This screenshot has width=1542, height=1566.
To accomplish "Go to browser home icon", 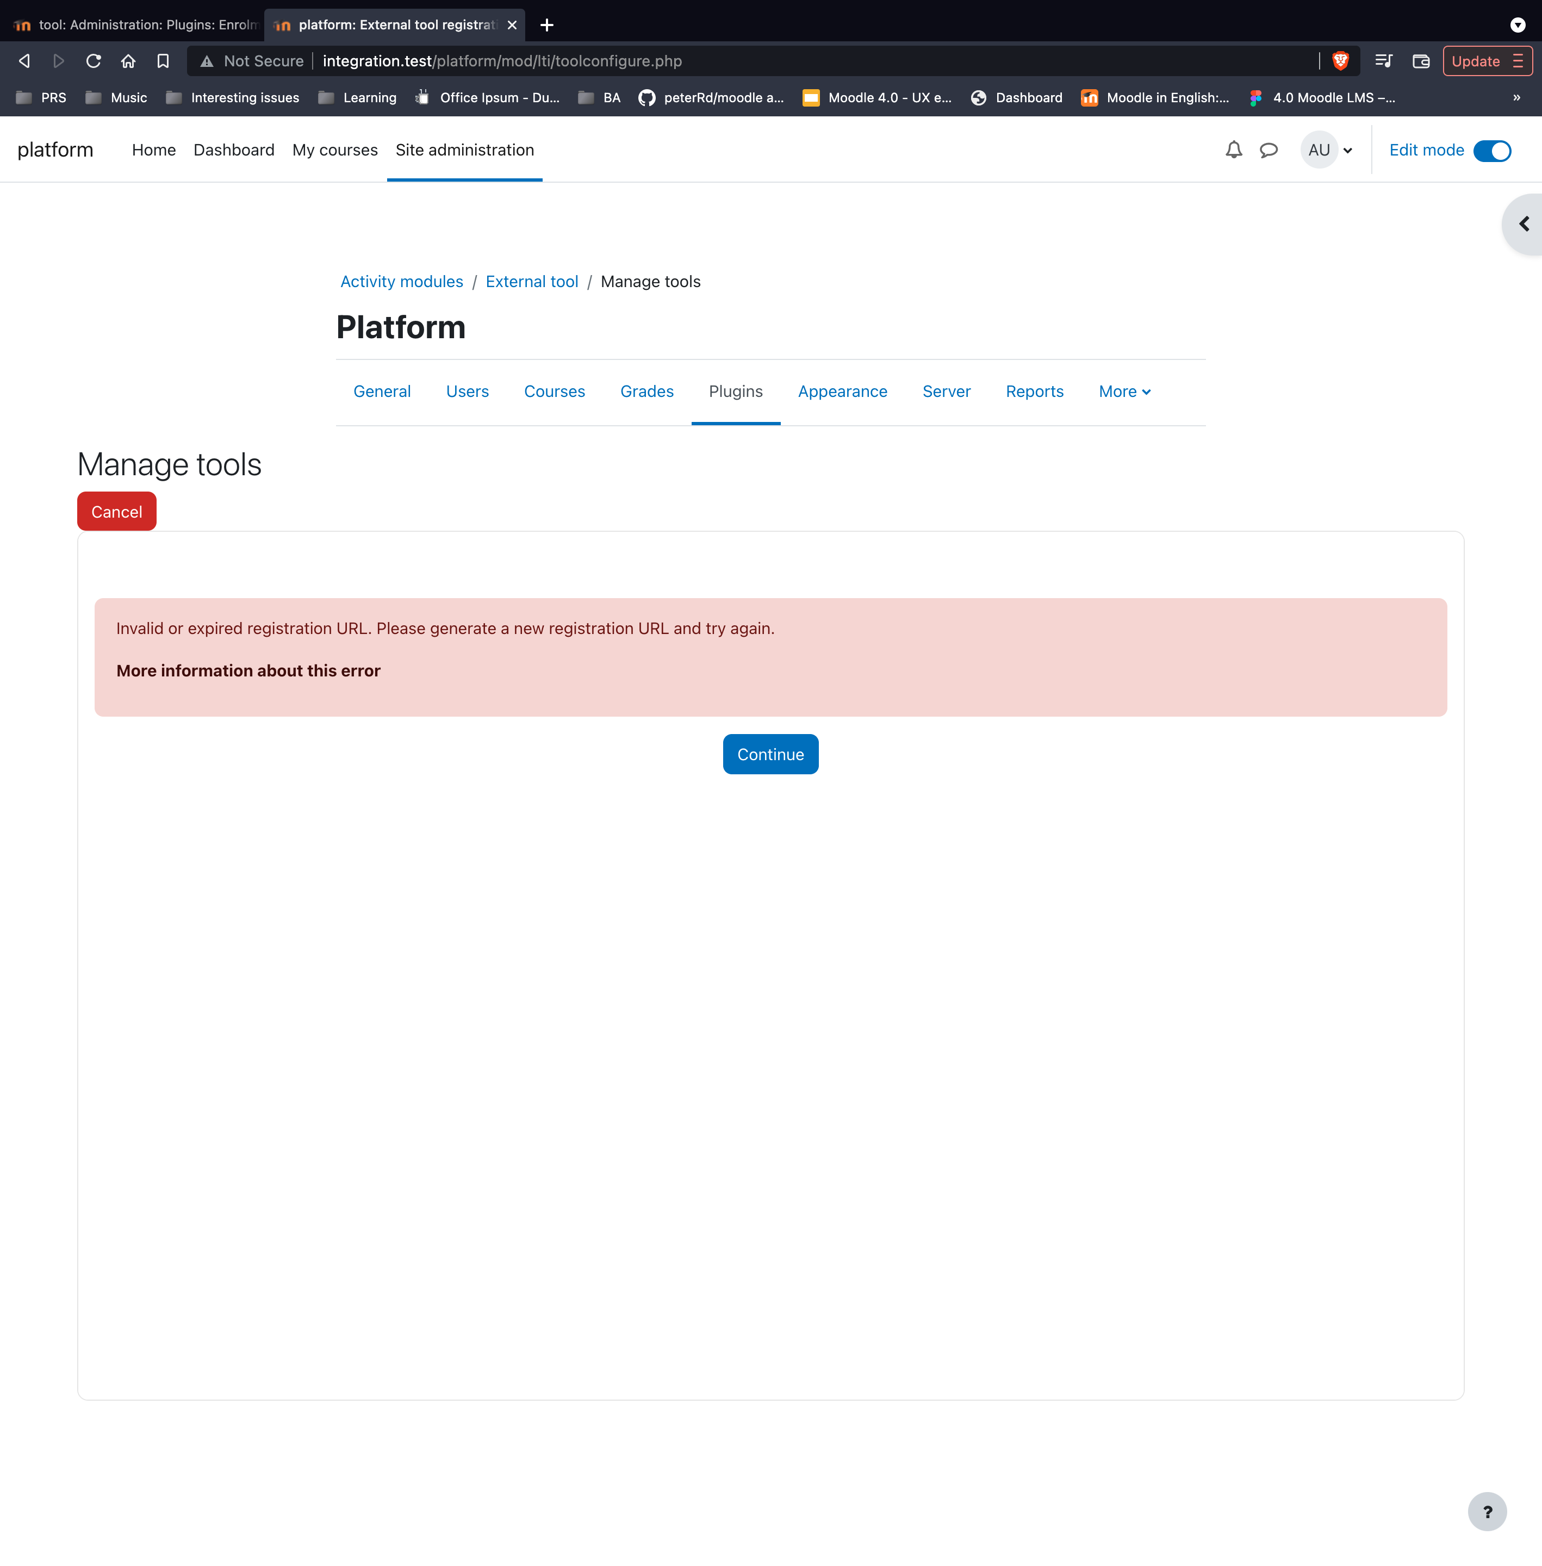I will coord(128,61).
